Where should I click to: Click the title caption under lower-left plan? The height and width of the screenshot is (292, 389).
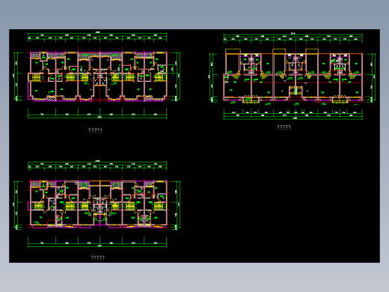coord(97,258)
